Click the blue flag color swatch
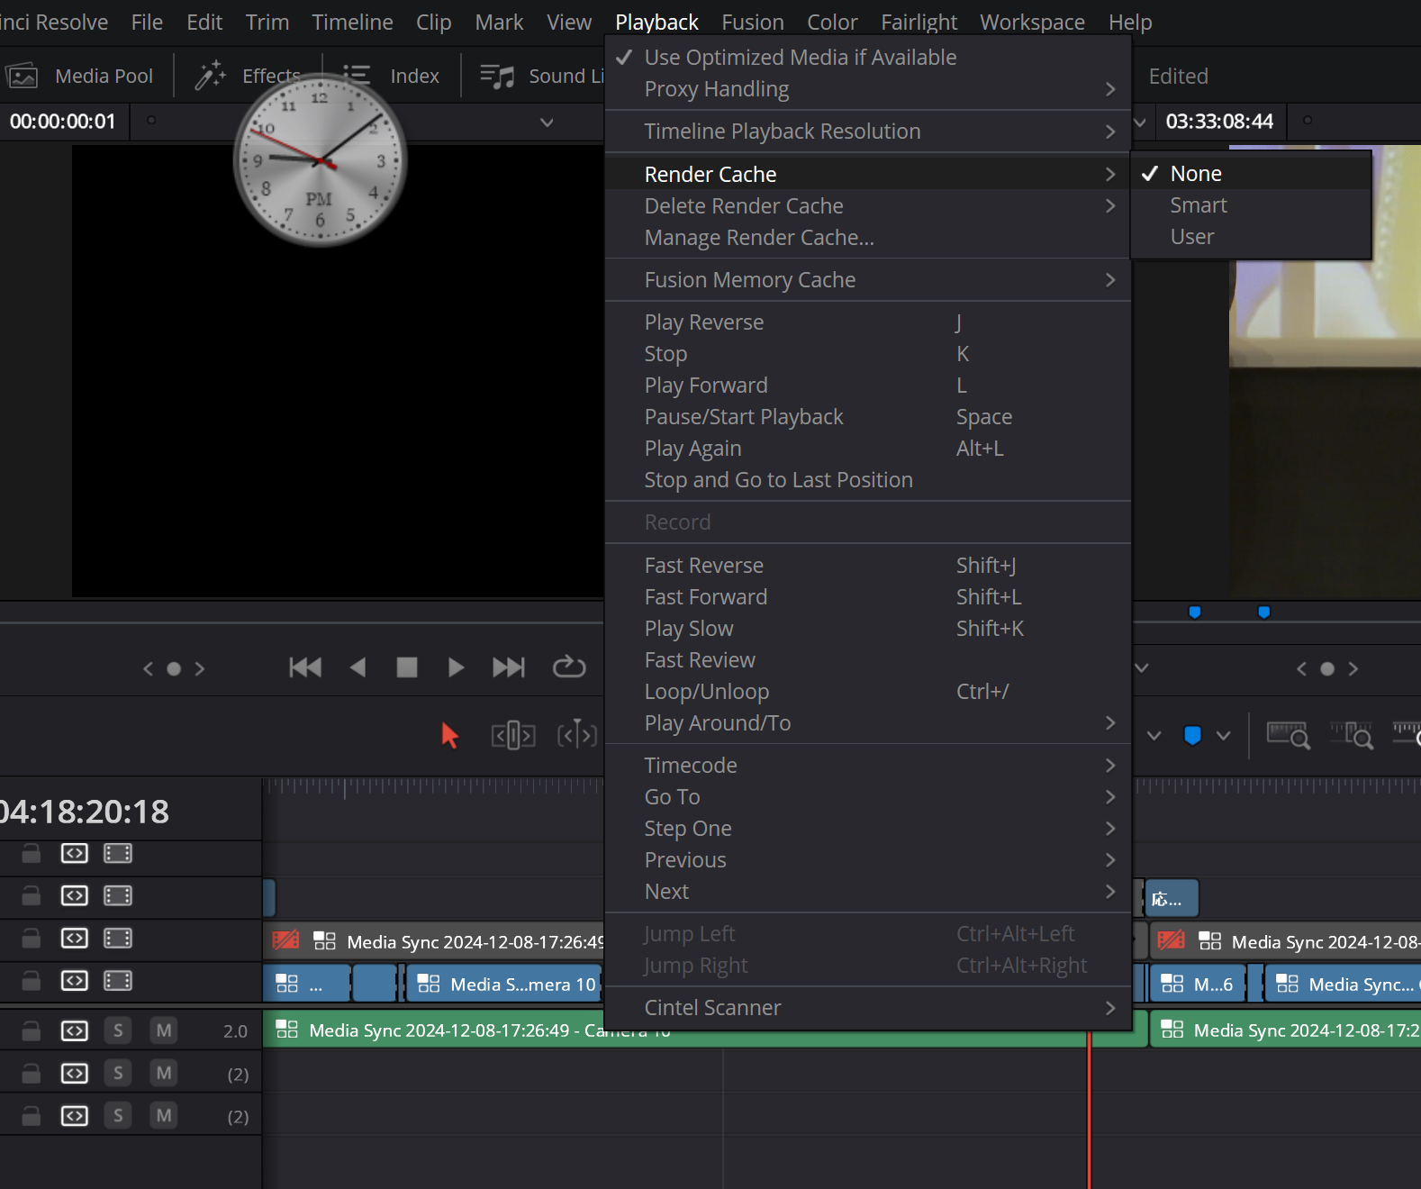 point(1192,736)
